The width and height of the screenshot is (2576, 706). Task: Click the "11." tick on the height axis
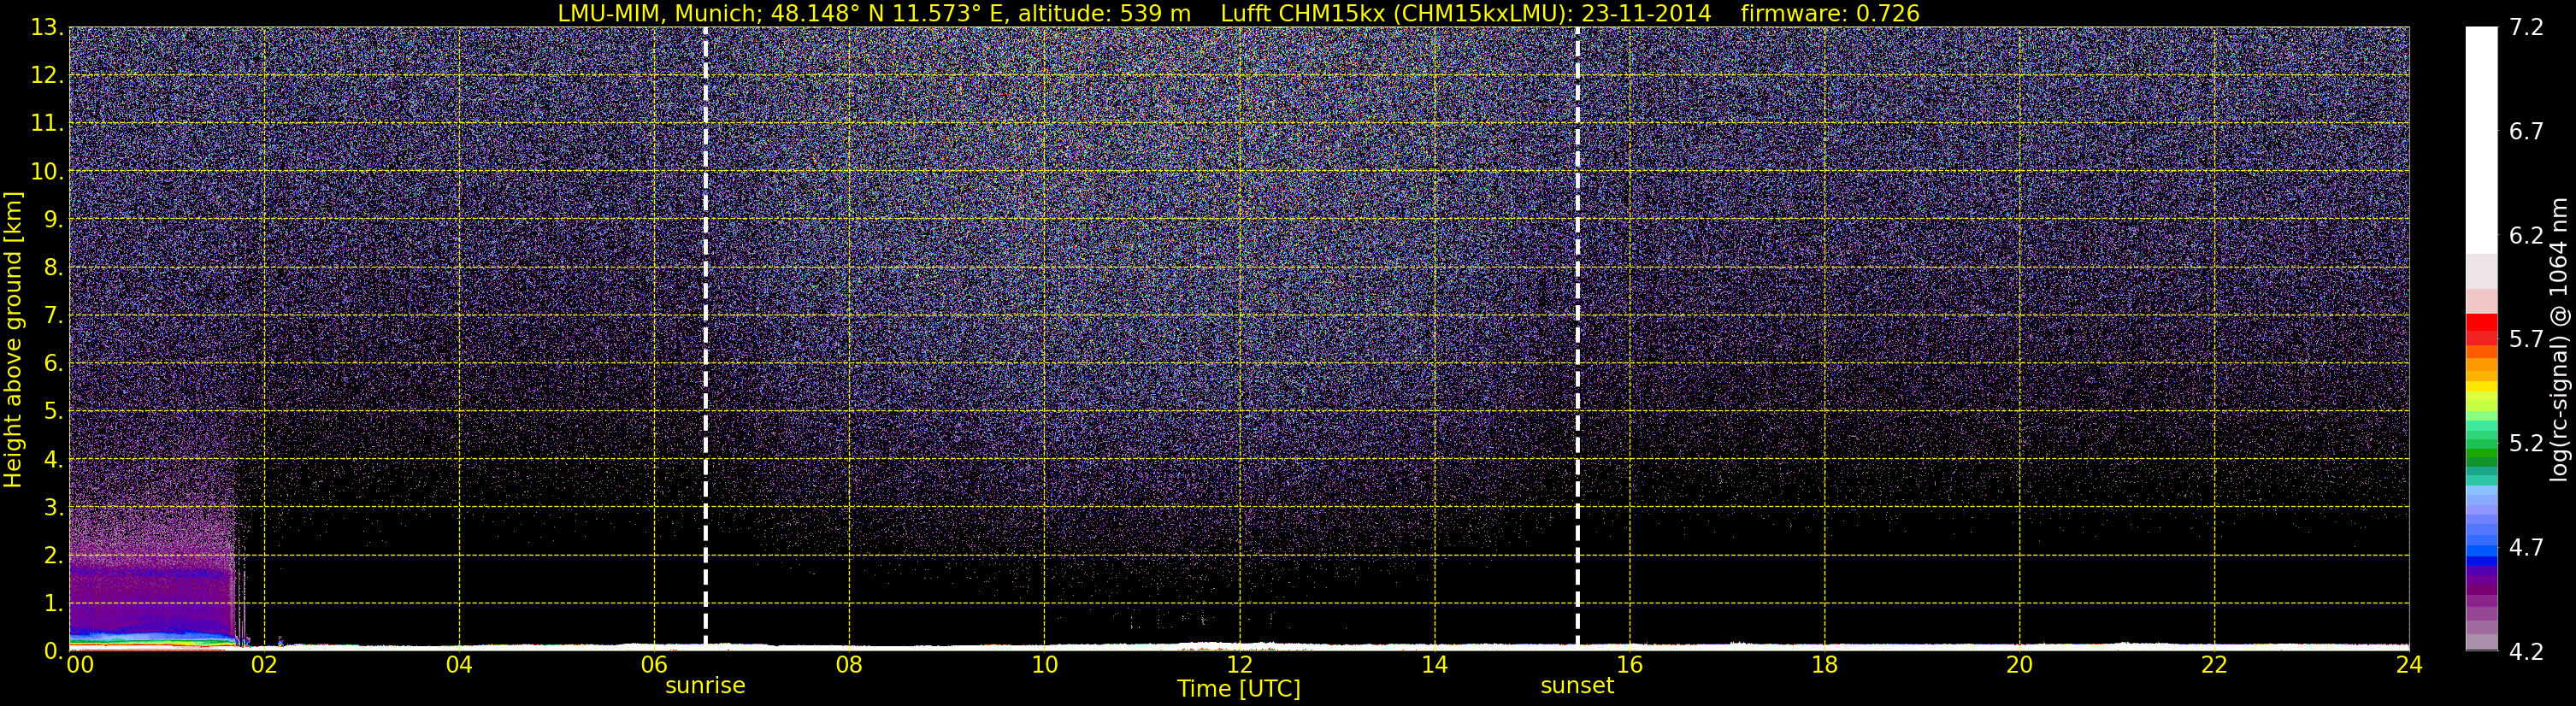[x=47, y=123]
